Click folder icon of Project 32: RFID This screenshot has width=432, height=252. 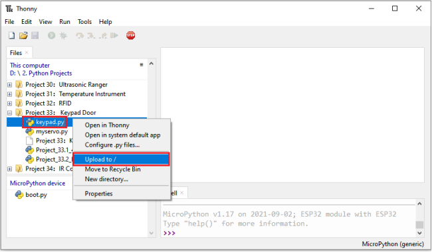coord(19,103)
